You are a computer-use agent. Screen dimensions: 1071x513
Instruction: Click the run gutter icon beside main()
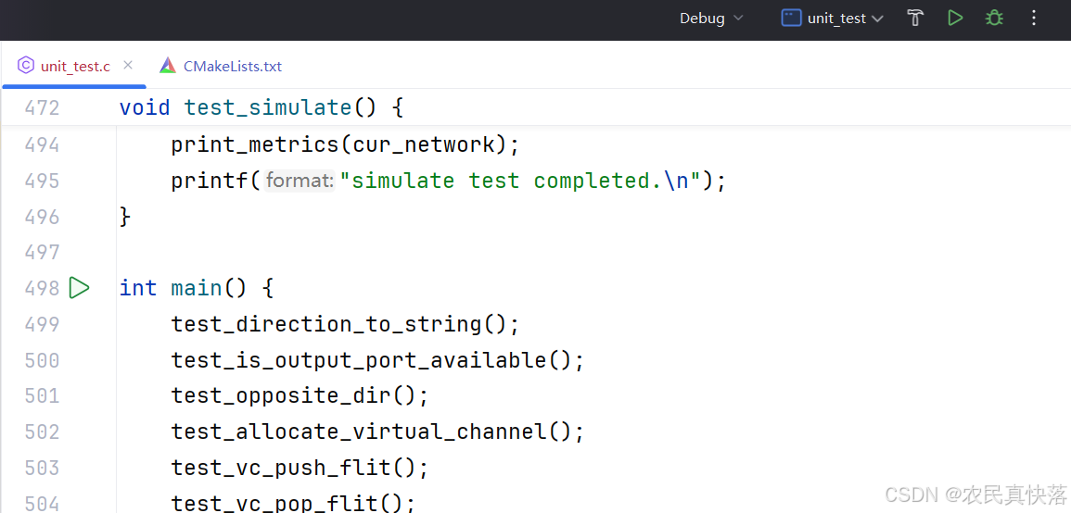coord(80,288)
